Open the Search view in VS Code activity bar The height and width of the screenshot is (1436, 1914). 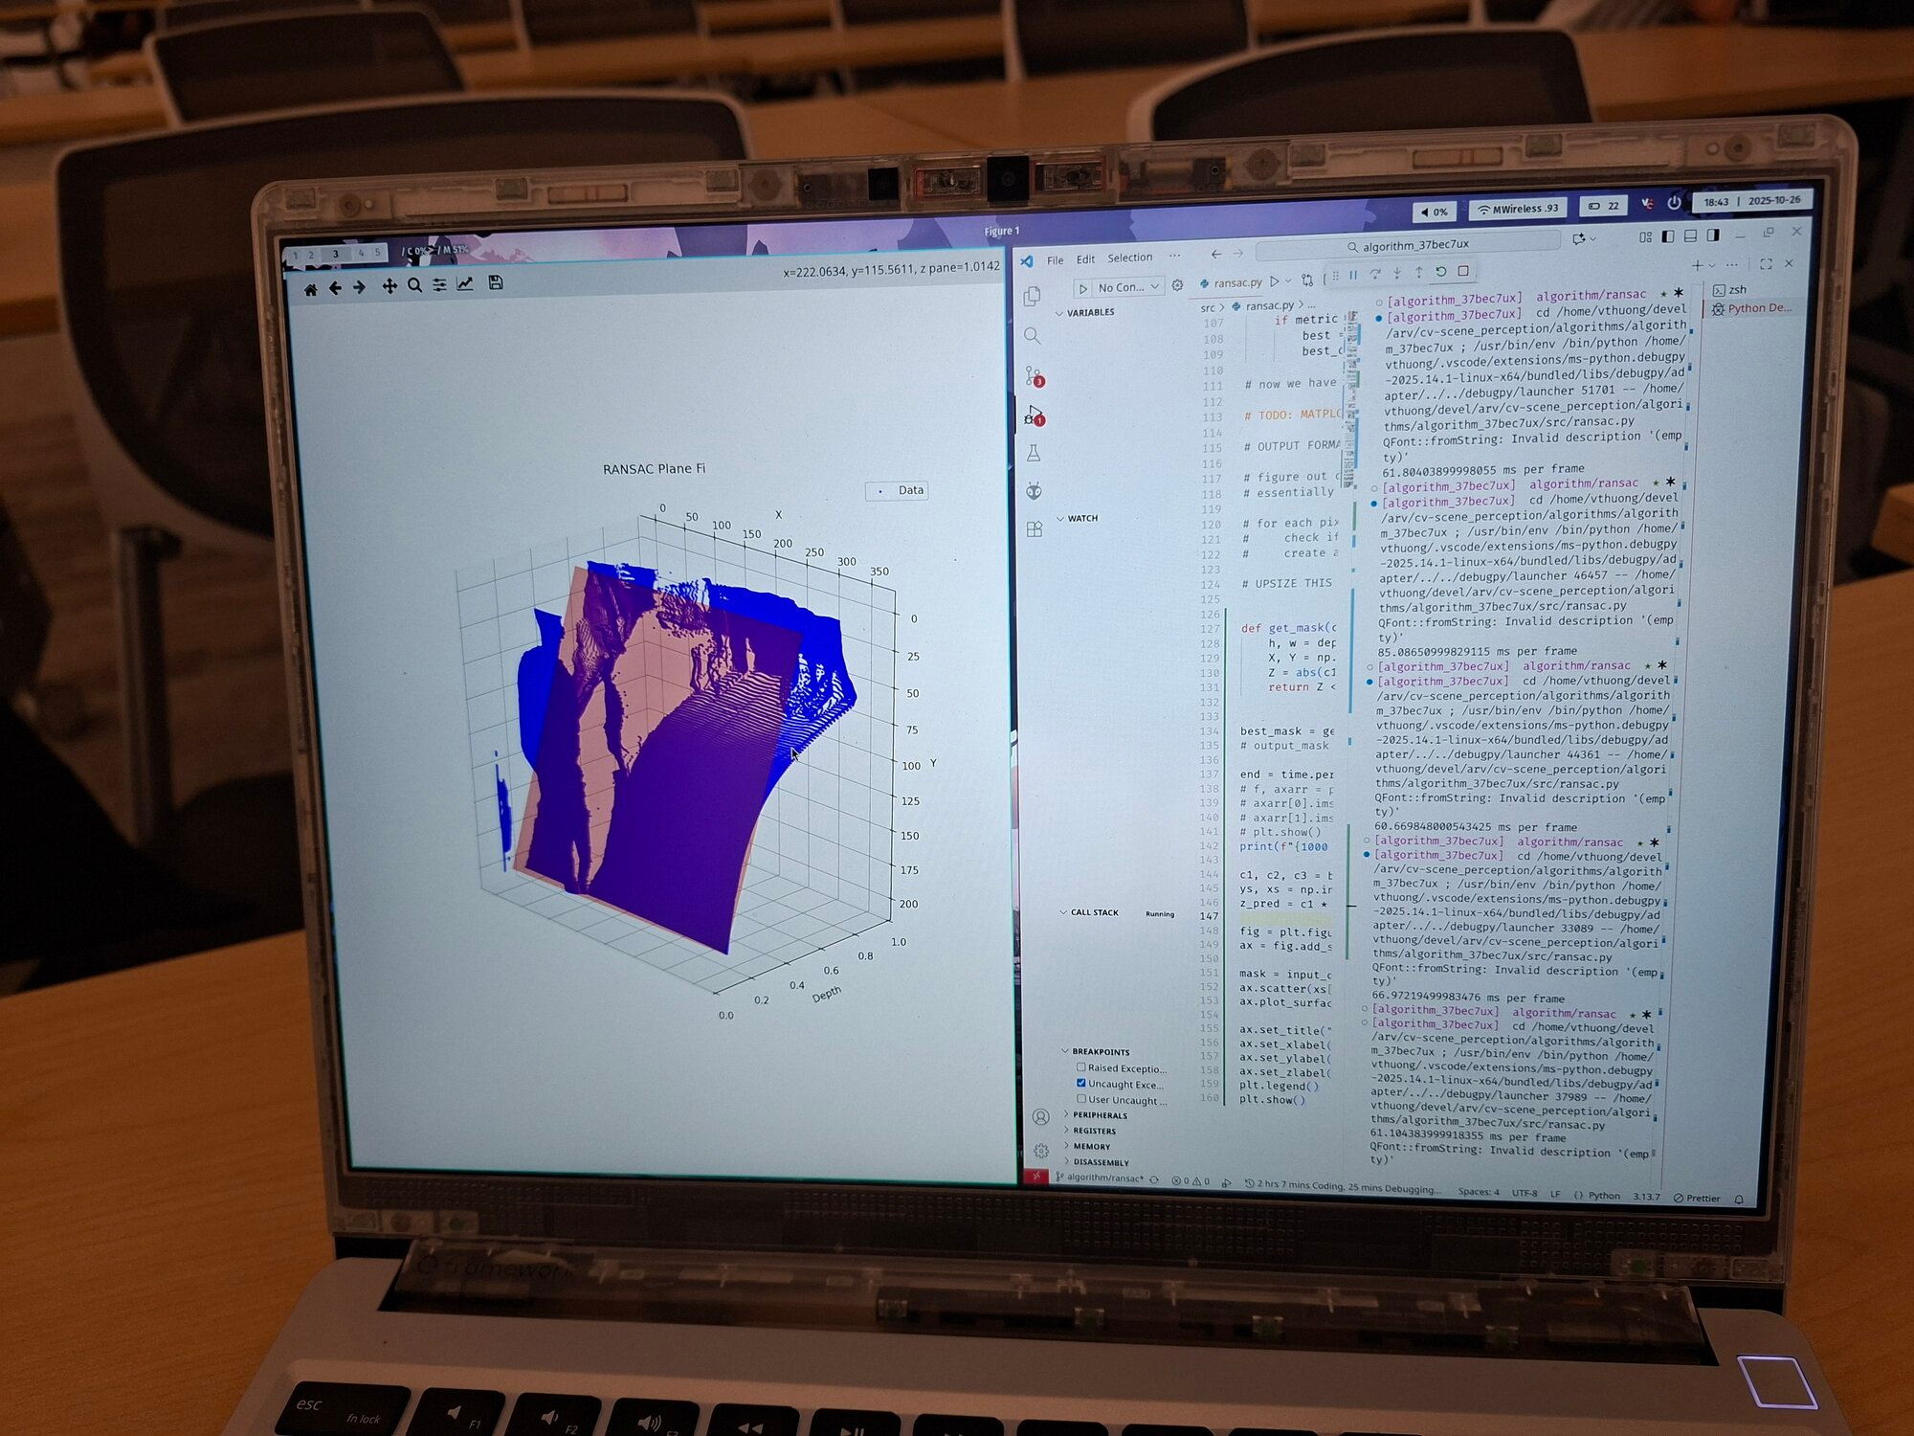pyautogui.click(x=1032, y=336)
